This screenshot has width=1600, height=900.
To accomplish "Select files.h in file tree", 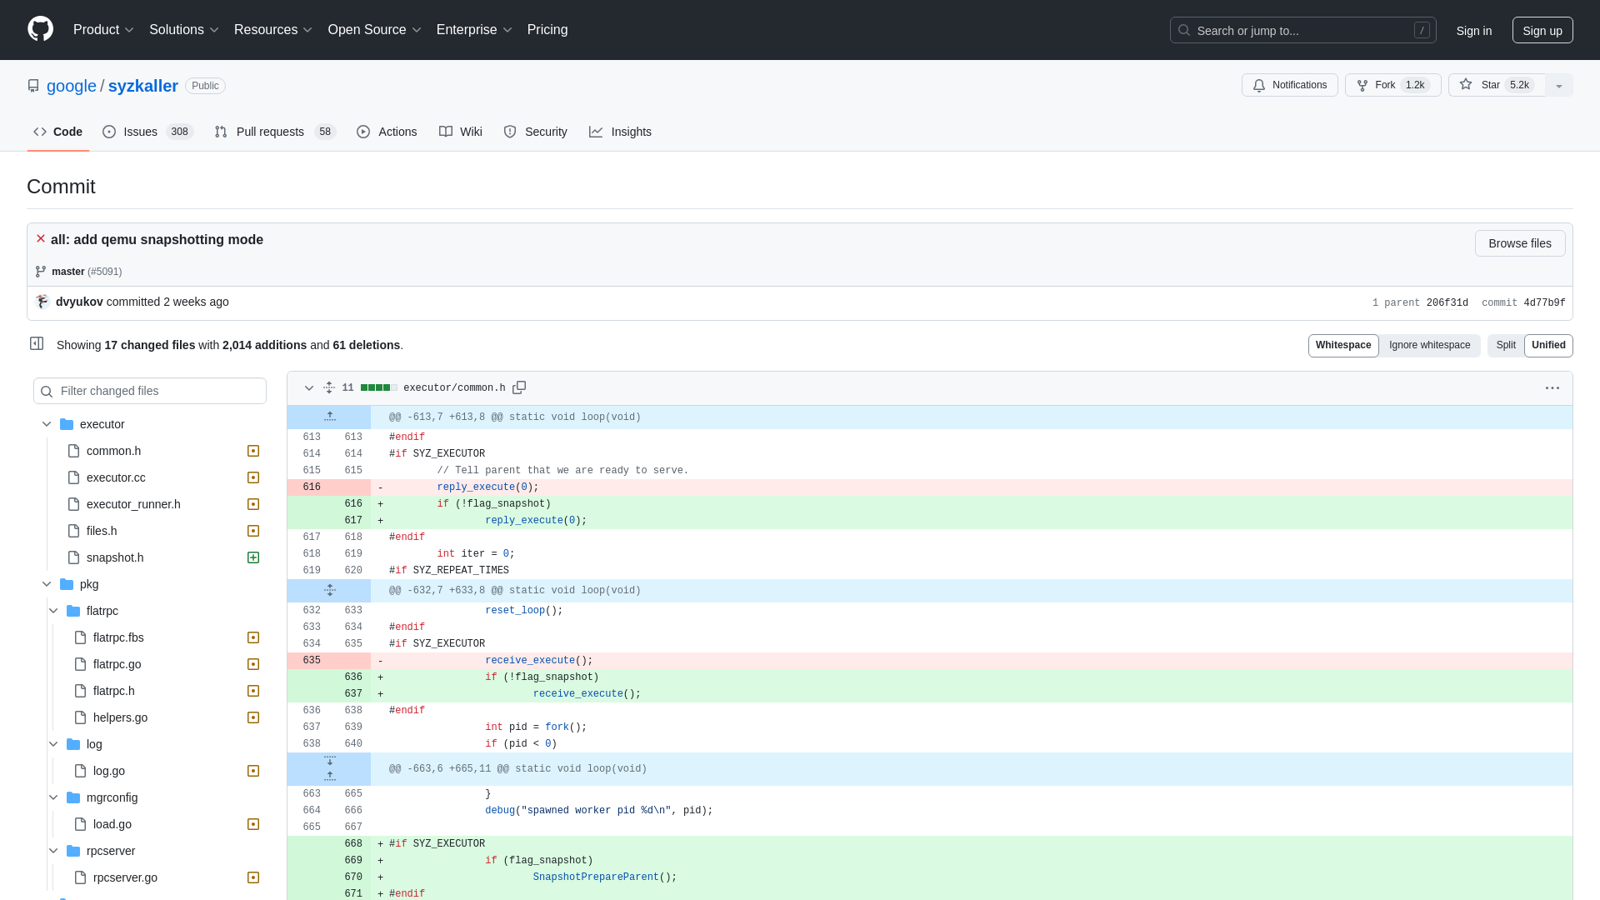I will tap(102, 531).
